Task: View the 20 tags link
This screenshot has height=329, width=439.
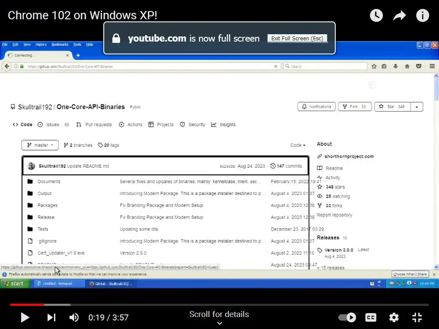Action: click(x=108, y=145)
